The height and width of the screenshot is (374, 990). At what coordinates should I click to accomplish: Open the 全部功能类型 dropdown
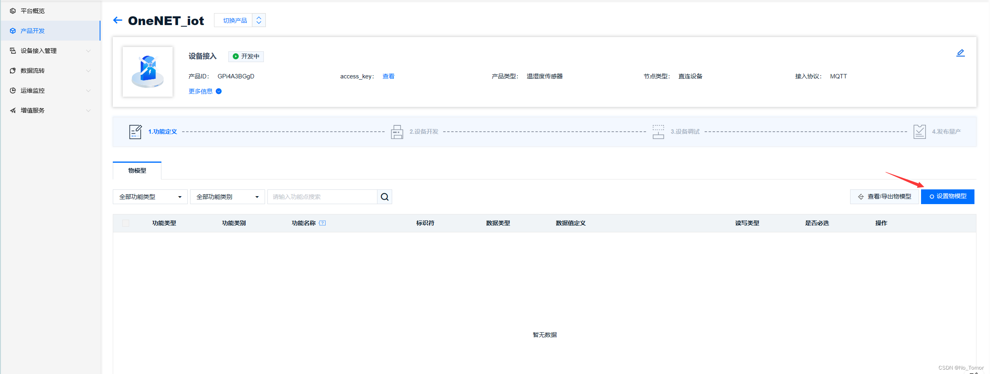pos(150,197)
